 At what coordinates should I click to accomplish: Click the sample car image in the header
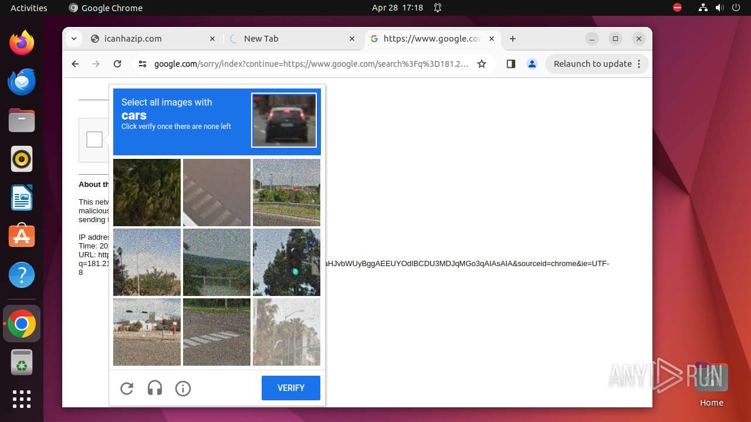[x=284, y=120]
